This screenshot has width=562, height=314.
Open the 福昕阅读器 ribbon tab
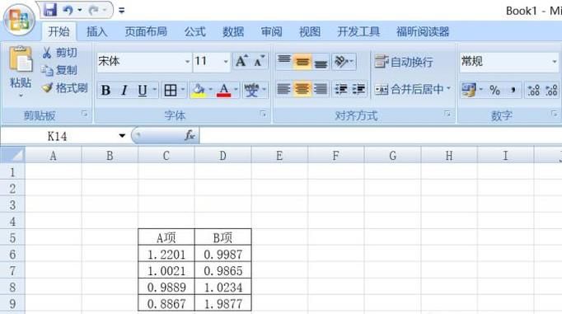(423, 31)
